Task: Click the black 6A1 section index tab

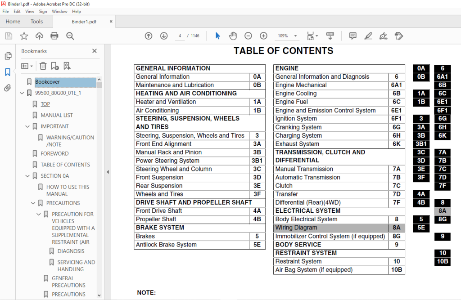Action: 442,77
